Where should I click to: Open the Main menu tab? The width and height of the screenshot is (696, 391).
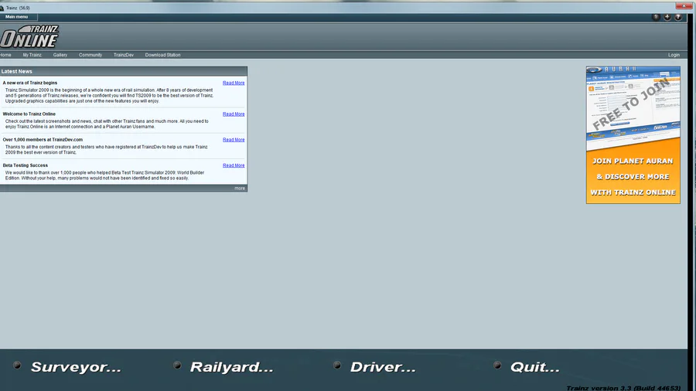[x=17, y=17]
